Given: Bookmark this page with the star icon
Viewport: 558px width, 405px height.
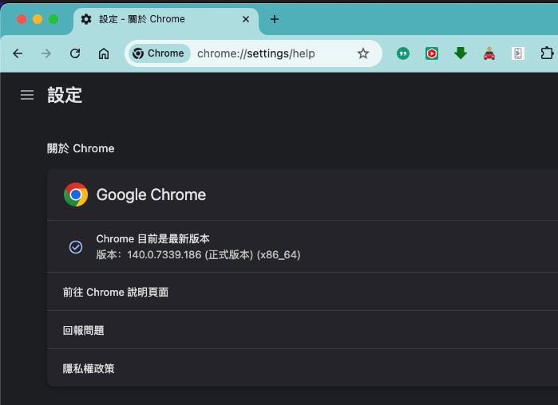Looking at the screenshot, I should pos(363,53).
